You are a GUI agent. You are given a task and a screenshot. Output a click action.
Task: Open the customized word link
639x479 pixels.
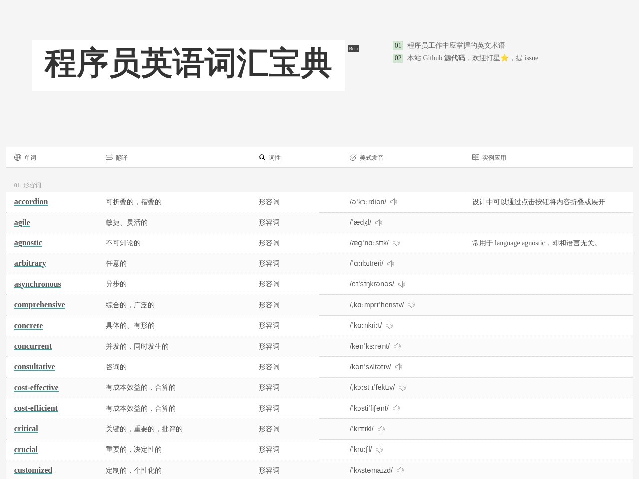[33, 470]
